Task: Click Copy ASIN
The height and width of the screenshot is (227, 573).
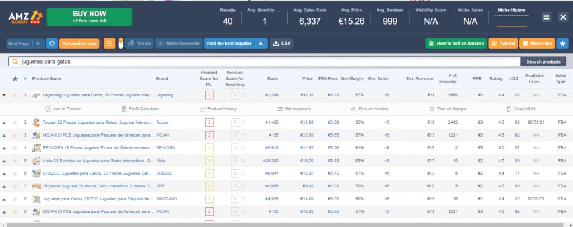Action: pos(520,109)
